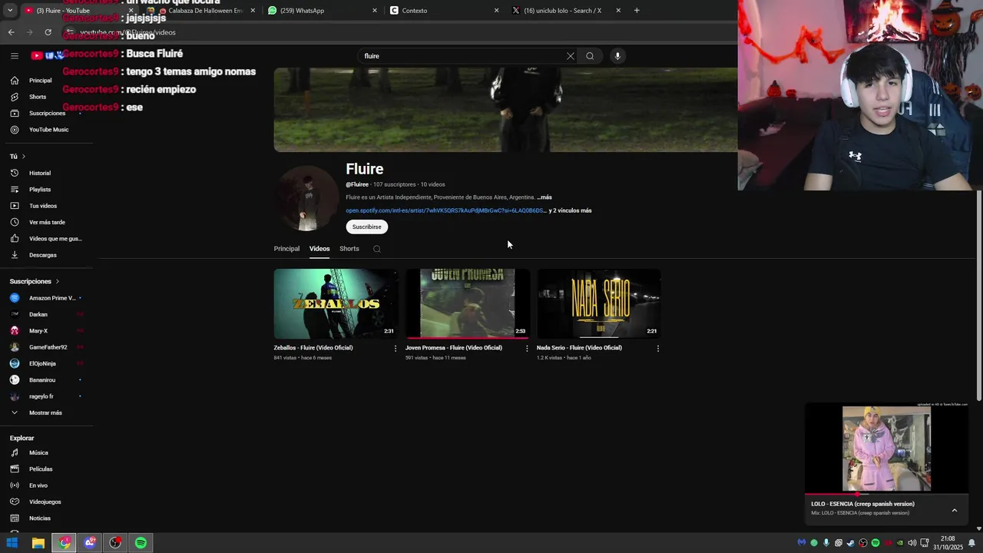Open Steam icon in the system tray

[x=850, y=543]
